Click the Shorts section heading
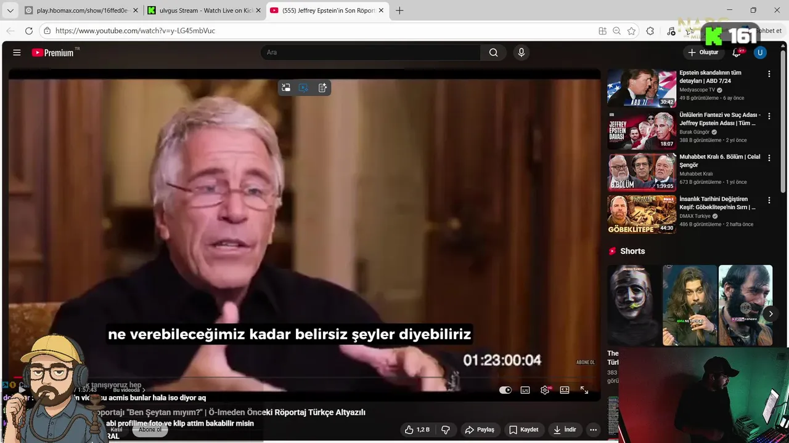The height and width of the screenshot is (443, 789). pyautogui.click(x=632, y=251)
